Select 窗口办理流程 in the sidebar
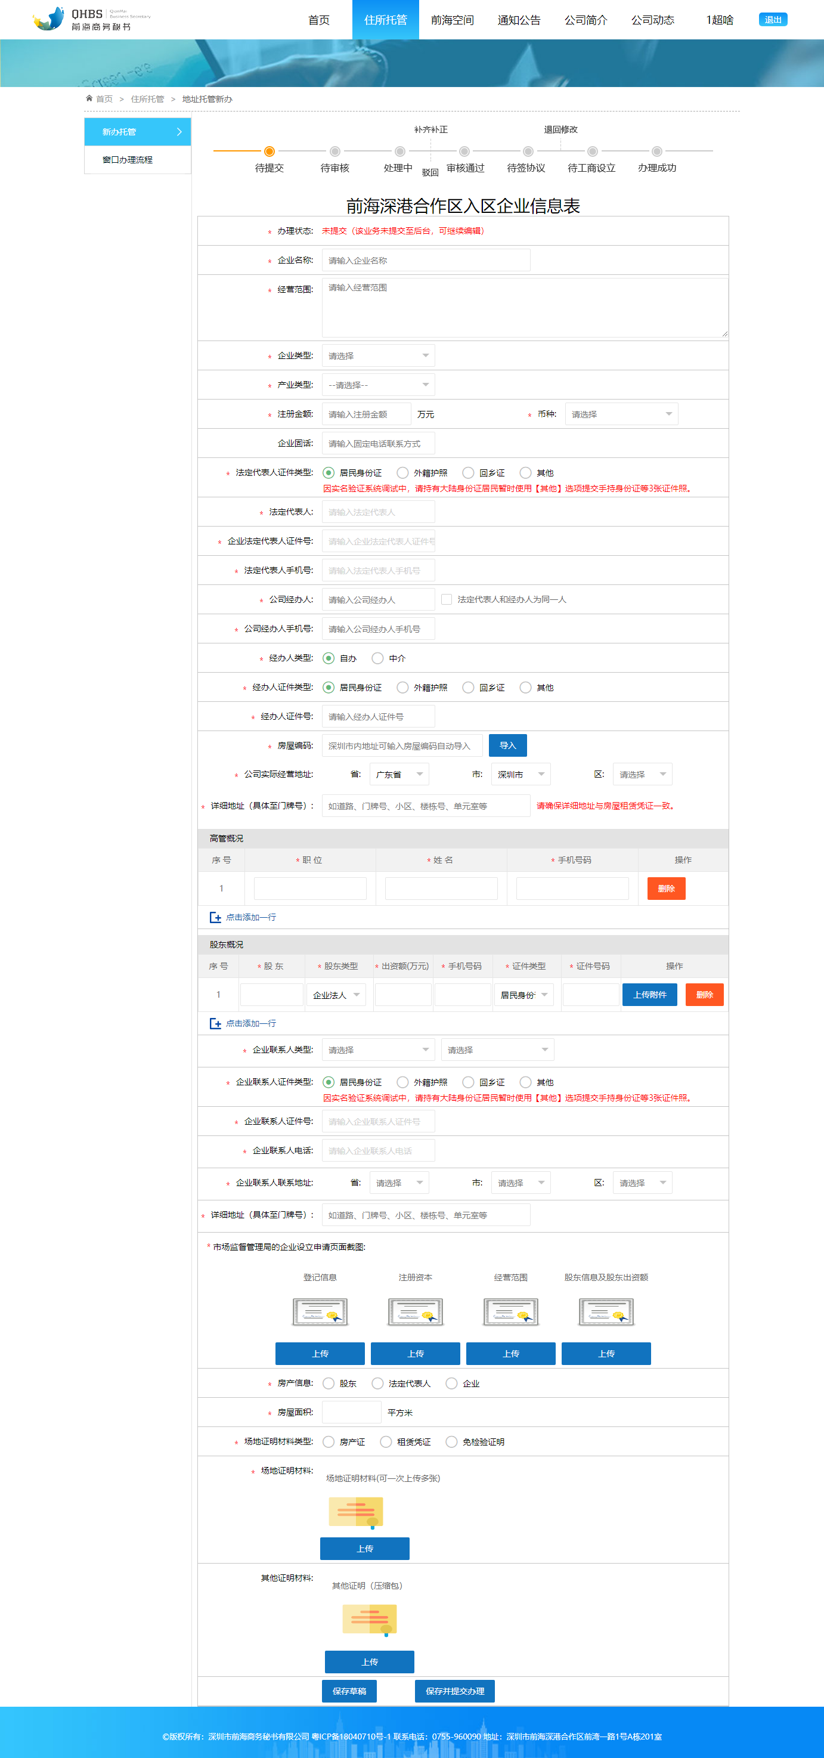 pyautogui.click(x=128, y=160)
